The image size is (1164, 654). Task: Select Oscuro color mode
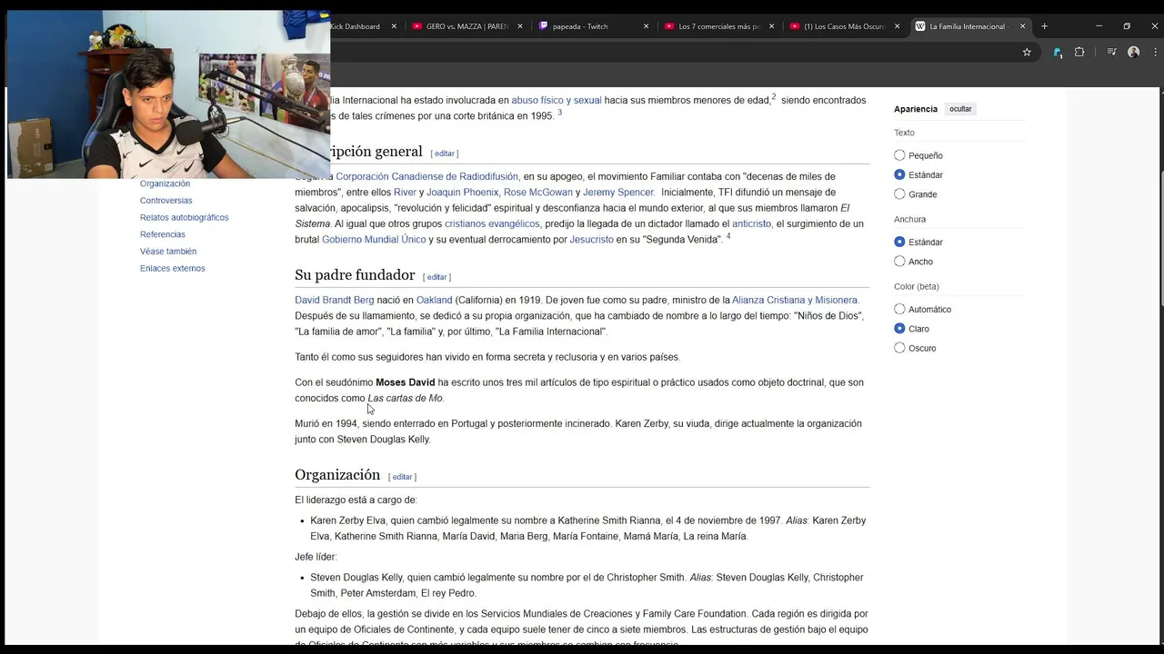click(899, 348)
